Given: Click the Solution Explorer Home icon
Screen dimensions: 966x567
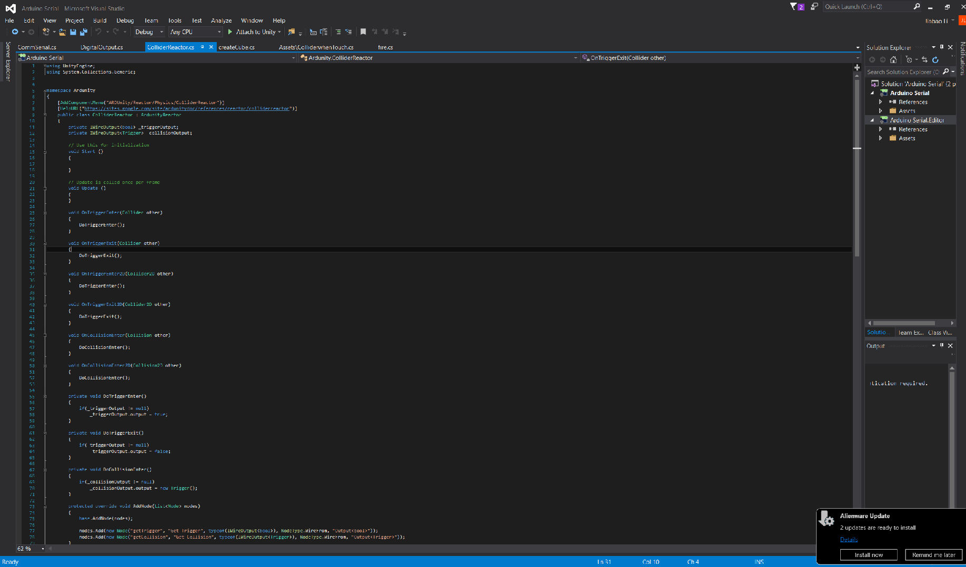Looking at the screenshot, I should click(893, 60).
